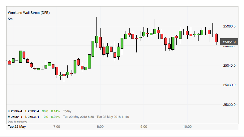Click the 9:00 marker on time axis
This screenshot has width=244, height=137.
tap(144, 127)
